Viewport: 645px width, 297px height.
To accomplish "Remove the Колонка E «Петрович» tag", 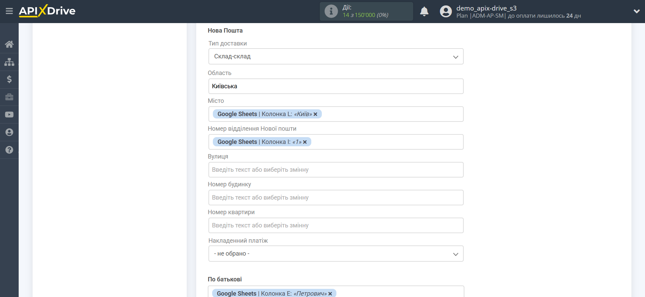I will (330, 294).
